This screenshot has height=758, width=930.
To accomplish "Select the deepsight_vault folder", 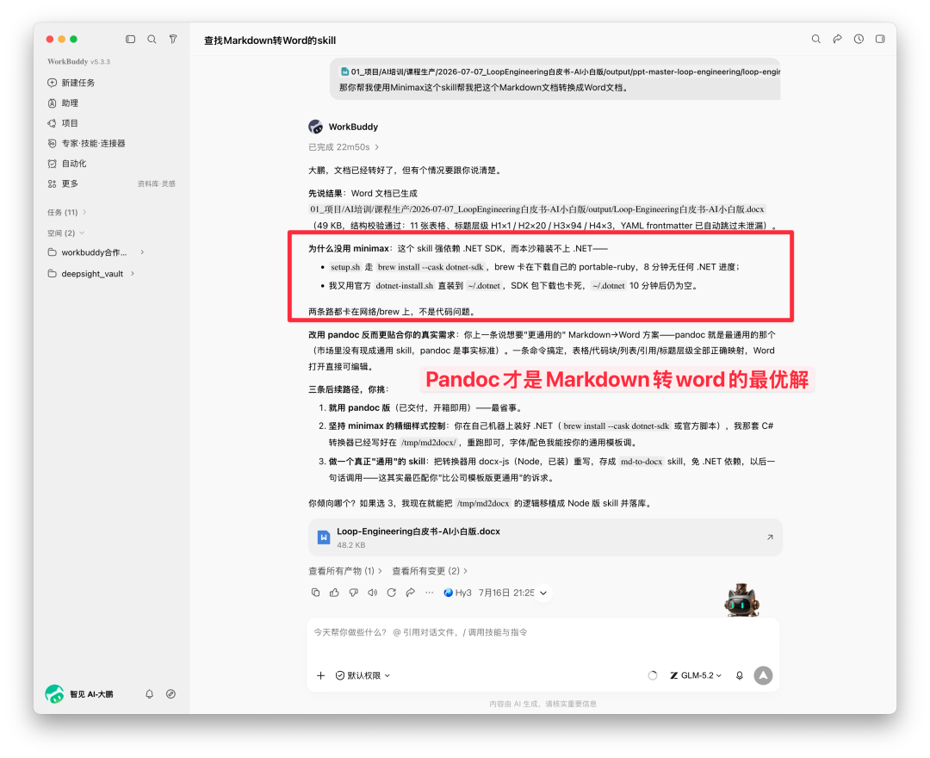I will click(x=85, y=273).
